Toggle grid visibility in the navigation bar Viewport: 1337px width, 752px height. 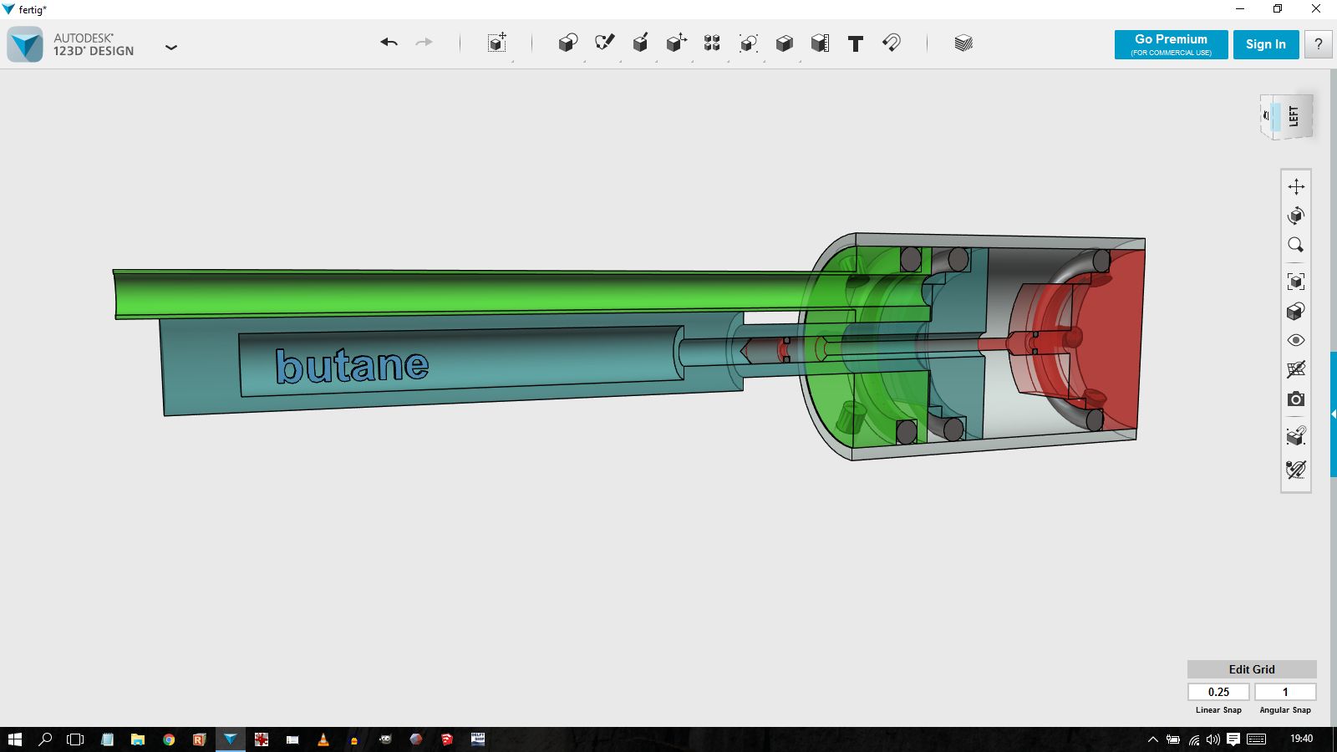pyautogui.click(x=1295, y=369)
